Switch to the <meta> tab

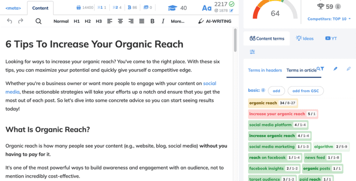click(13, 8)
